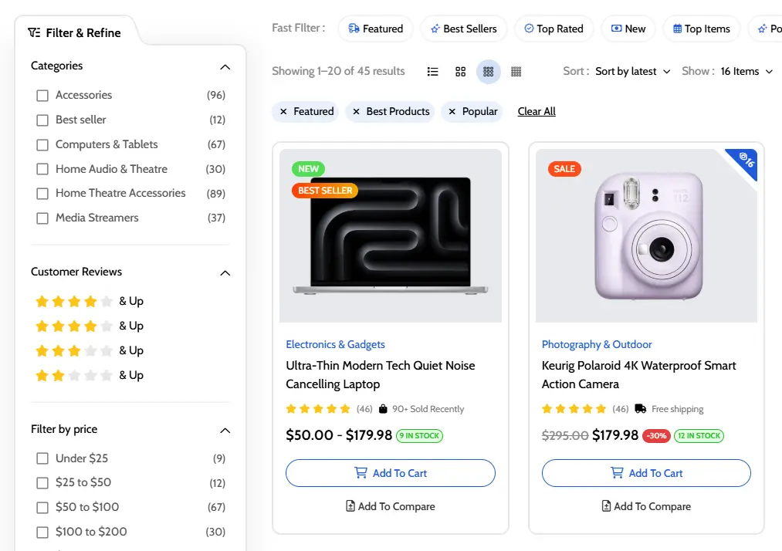Image resolution: width=782 pixels, height=551 pixels.
Task: Remove the Featured filter tag
Action: pos(284,112)
